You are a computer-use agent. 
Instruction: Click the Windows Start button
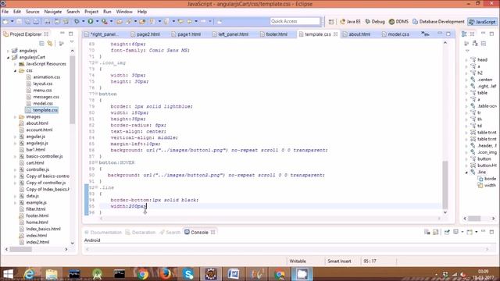click(x=8, y=274)
